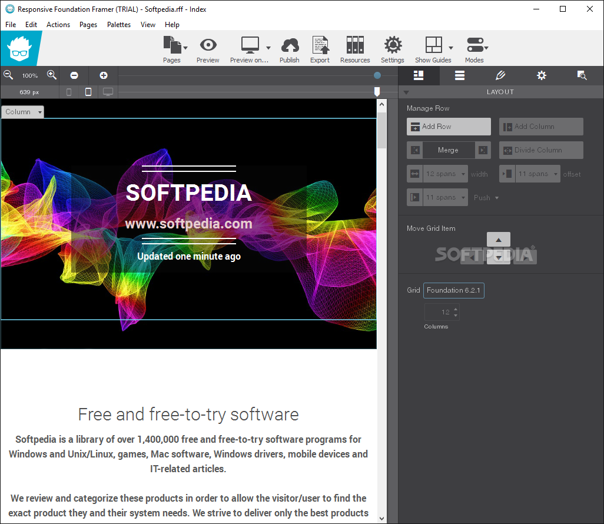Switch to the inspect search panel tab
This screenshot has width=604, height=524.
[x=582, y=75]
